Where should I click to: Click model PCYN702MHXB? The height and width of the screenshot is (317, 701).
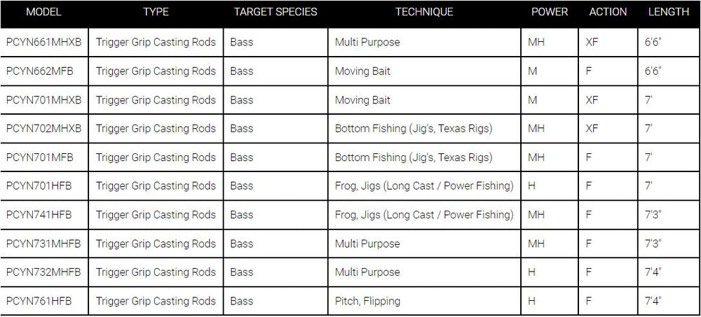pyautogui.click(x=43, y=129)
